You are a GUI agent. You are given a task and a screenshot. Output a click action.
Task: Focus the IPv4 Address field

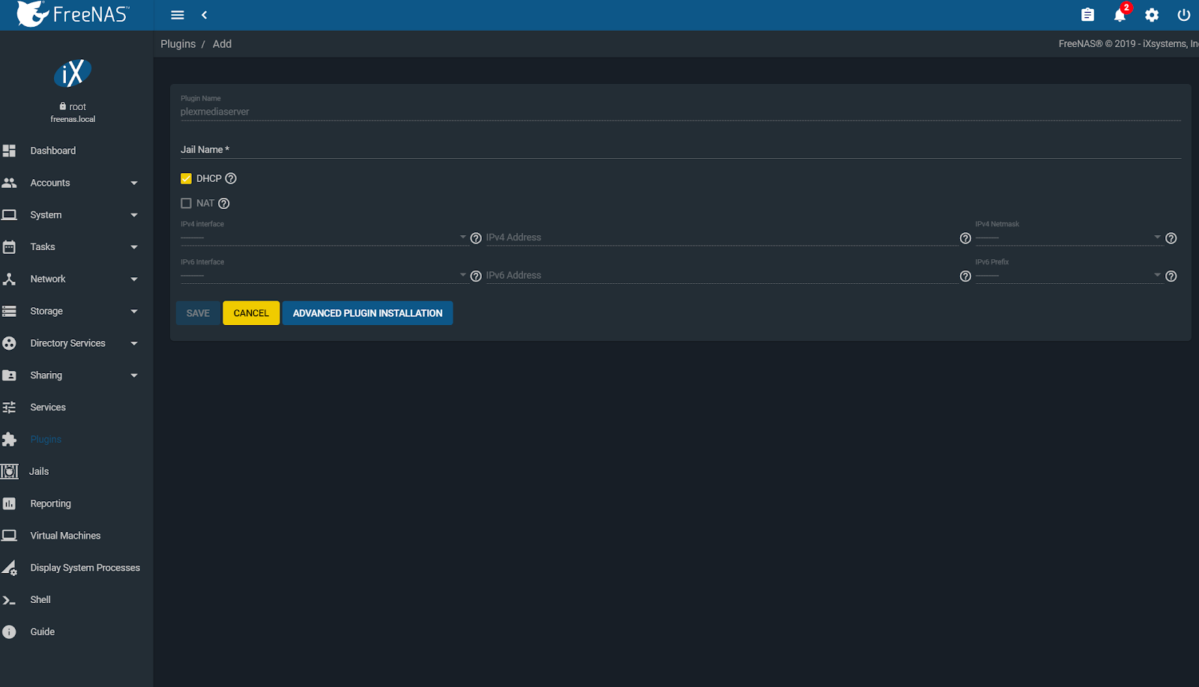tap(722, 237)
